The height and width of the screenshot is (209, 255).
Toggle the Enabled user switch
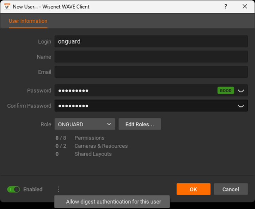pyautogui.click(x=14, y=189)
